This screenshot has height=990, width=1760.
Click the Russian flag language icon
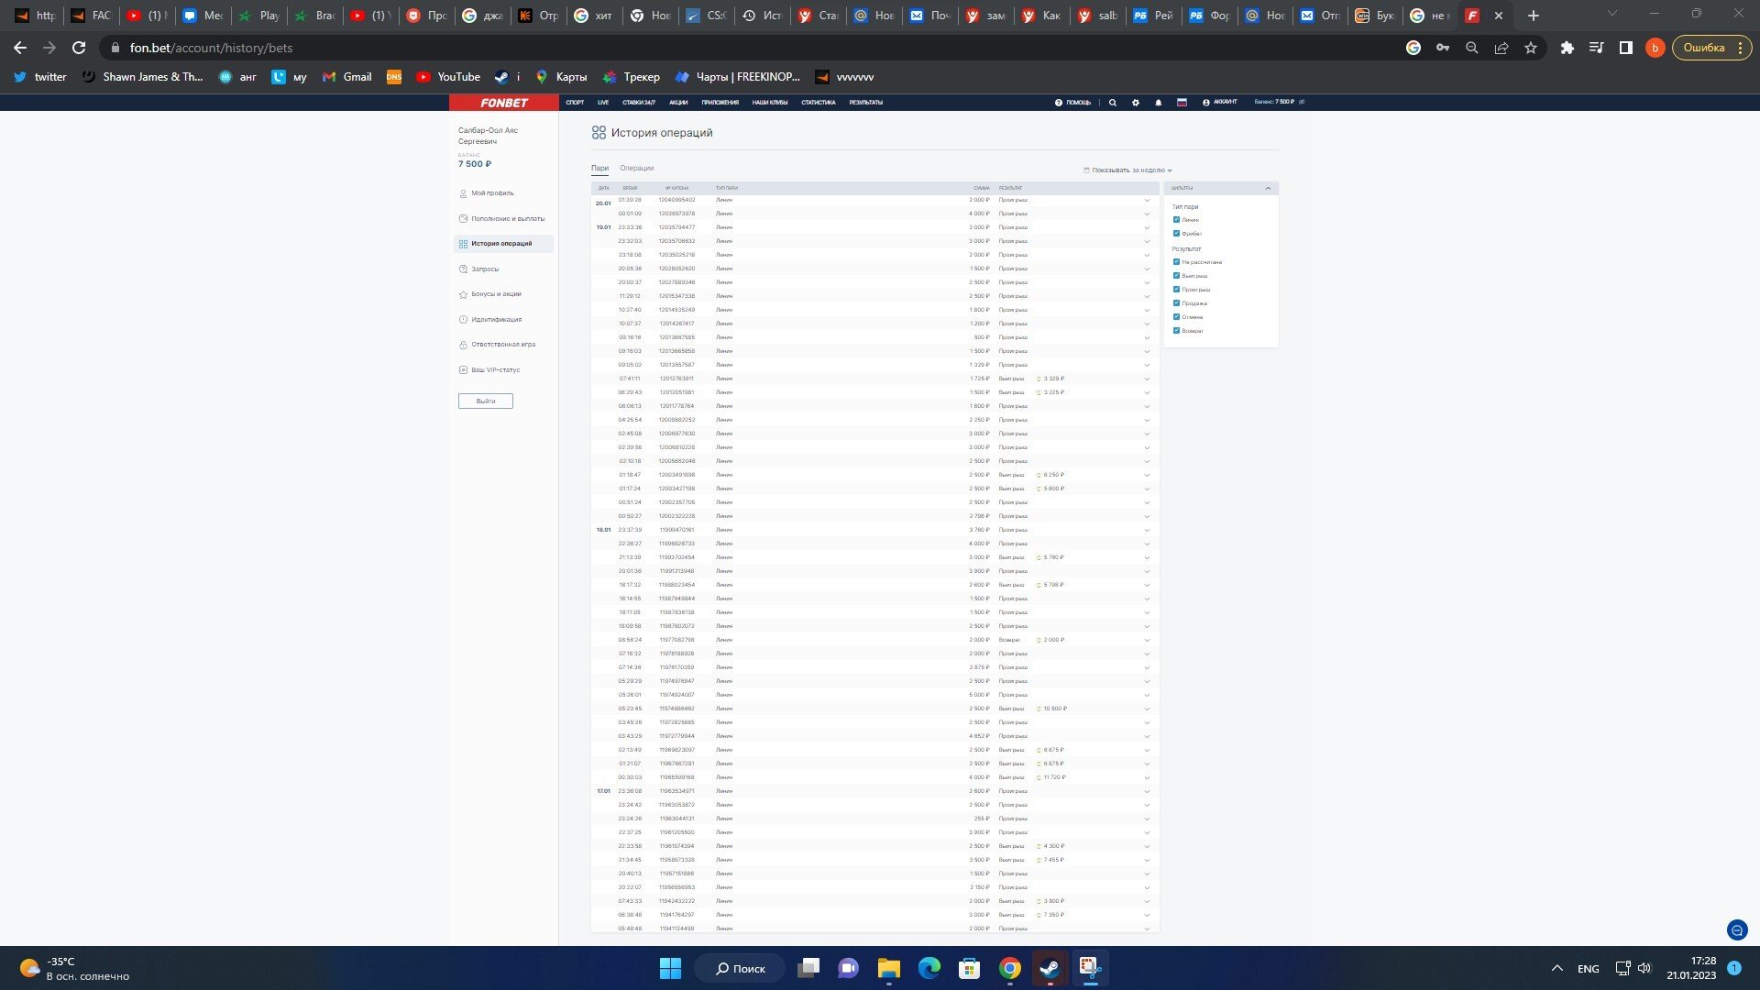point(1182,103)
